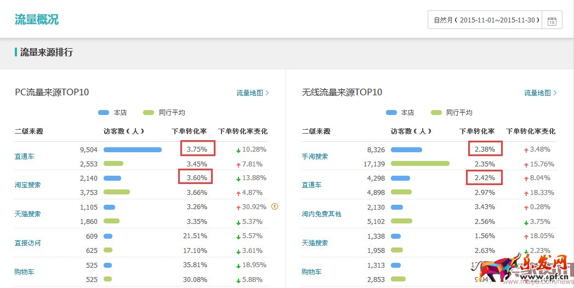Expand the 流量地图 chevron in the PC panel
574x288 pixels.
pyautogui.click(x=267, y=93)
